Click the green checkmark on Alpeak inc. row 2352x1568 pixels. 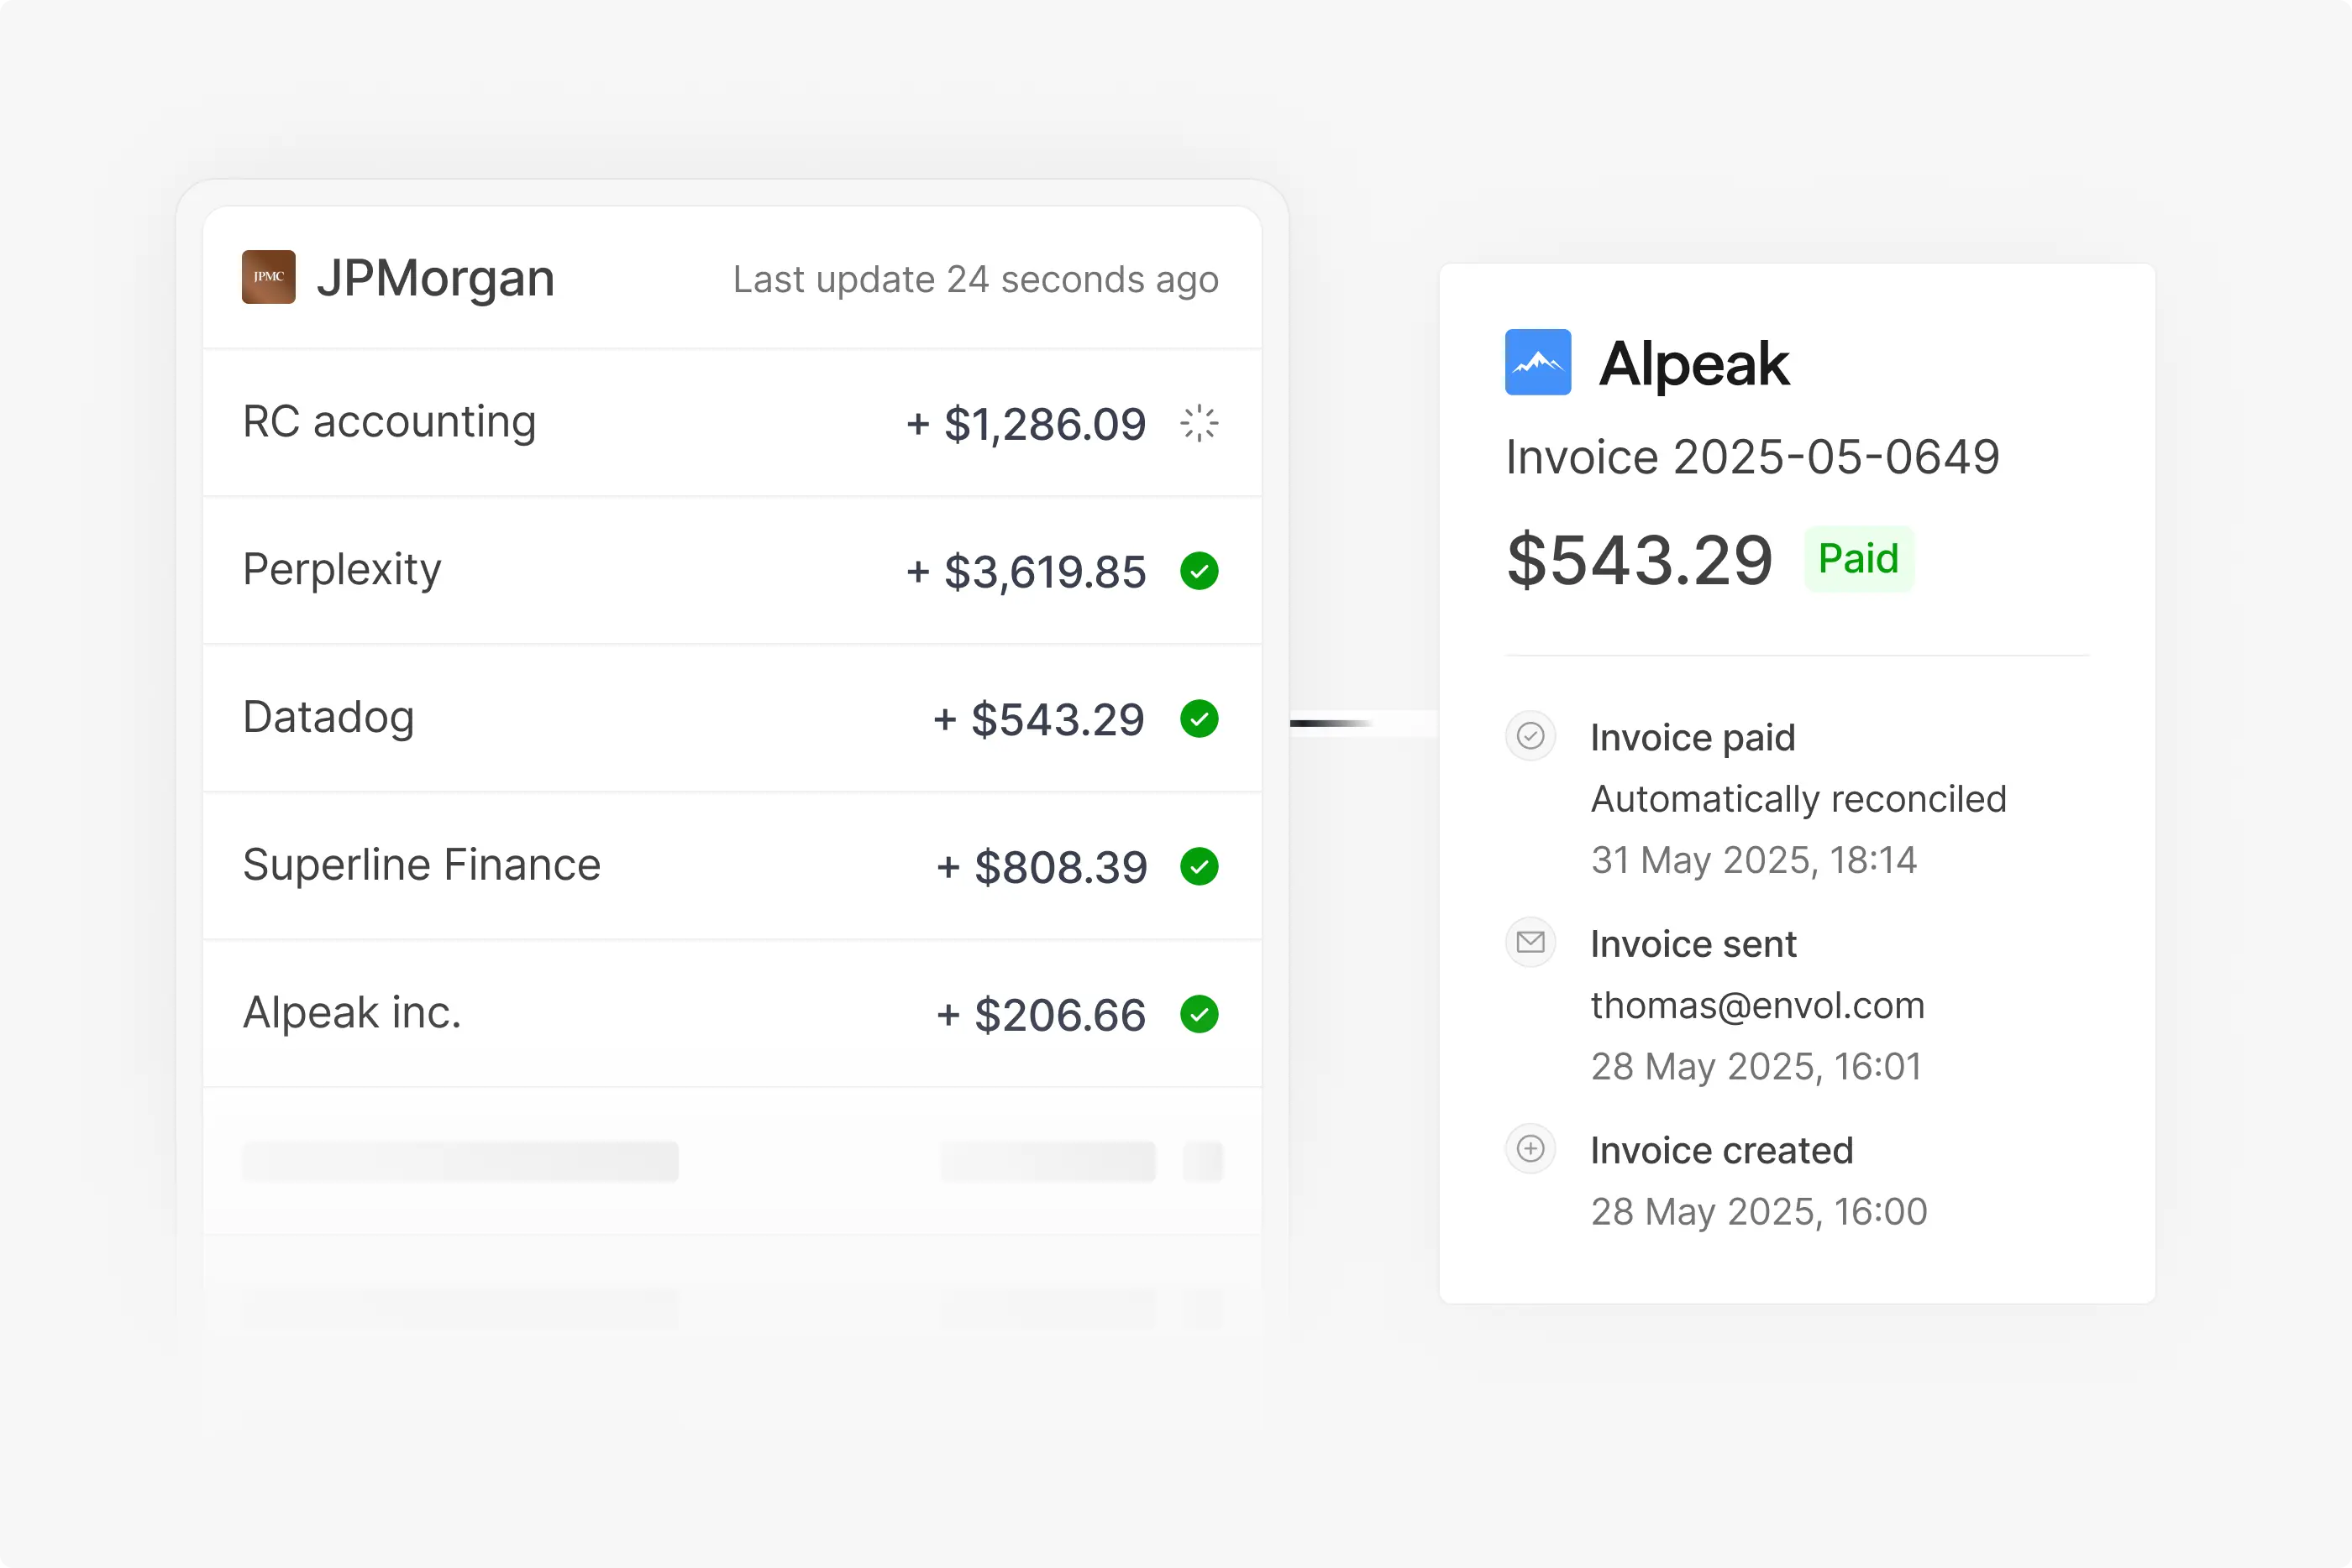[1199, 1014]
